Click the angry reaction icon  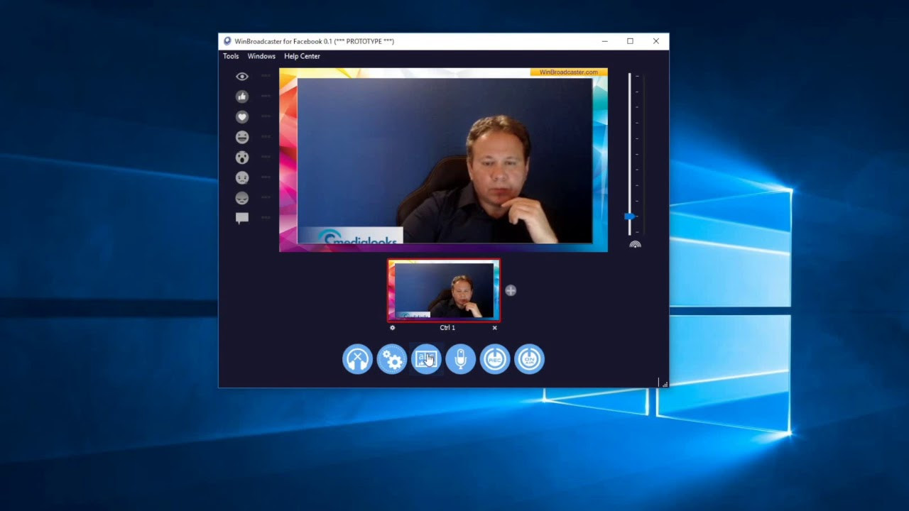[242, 198]
